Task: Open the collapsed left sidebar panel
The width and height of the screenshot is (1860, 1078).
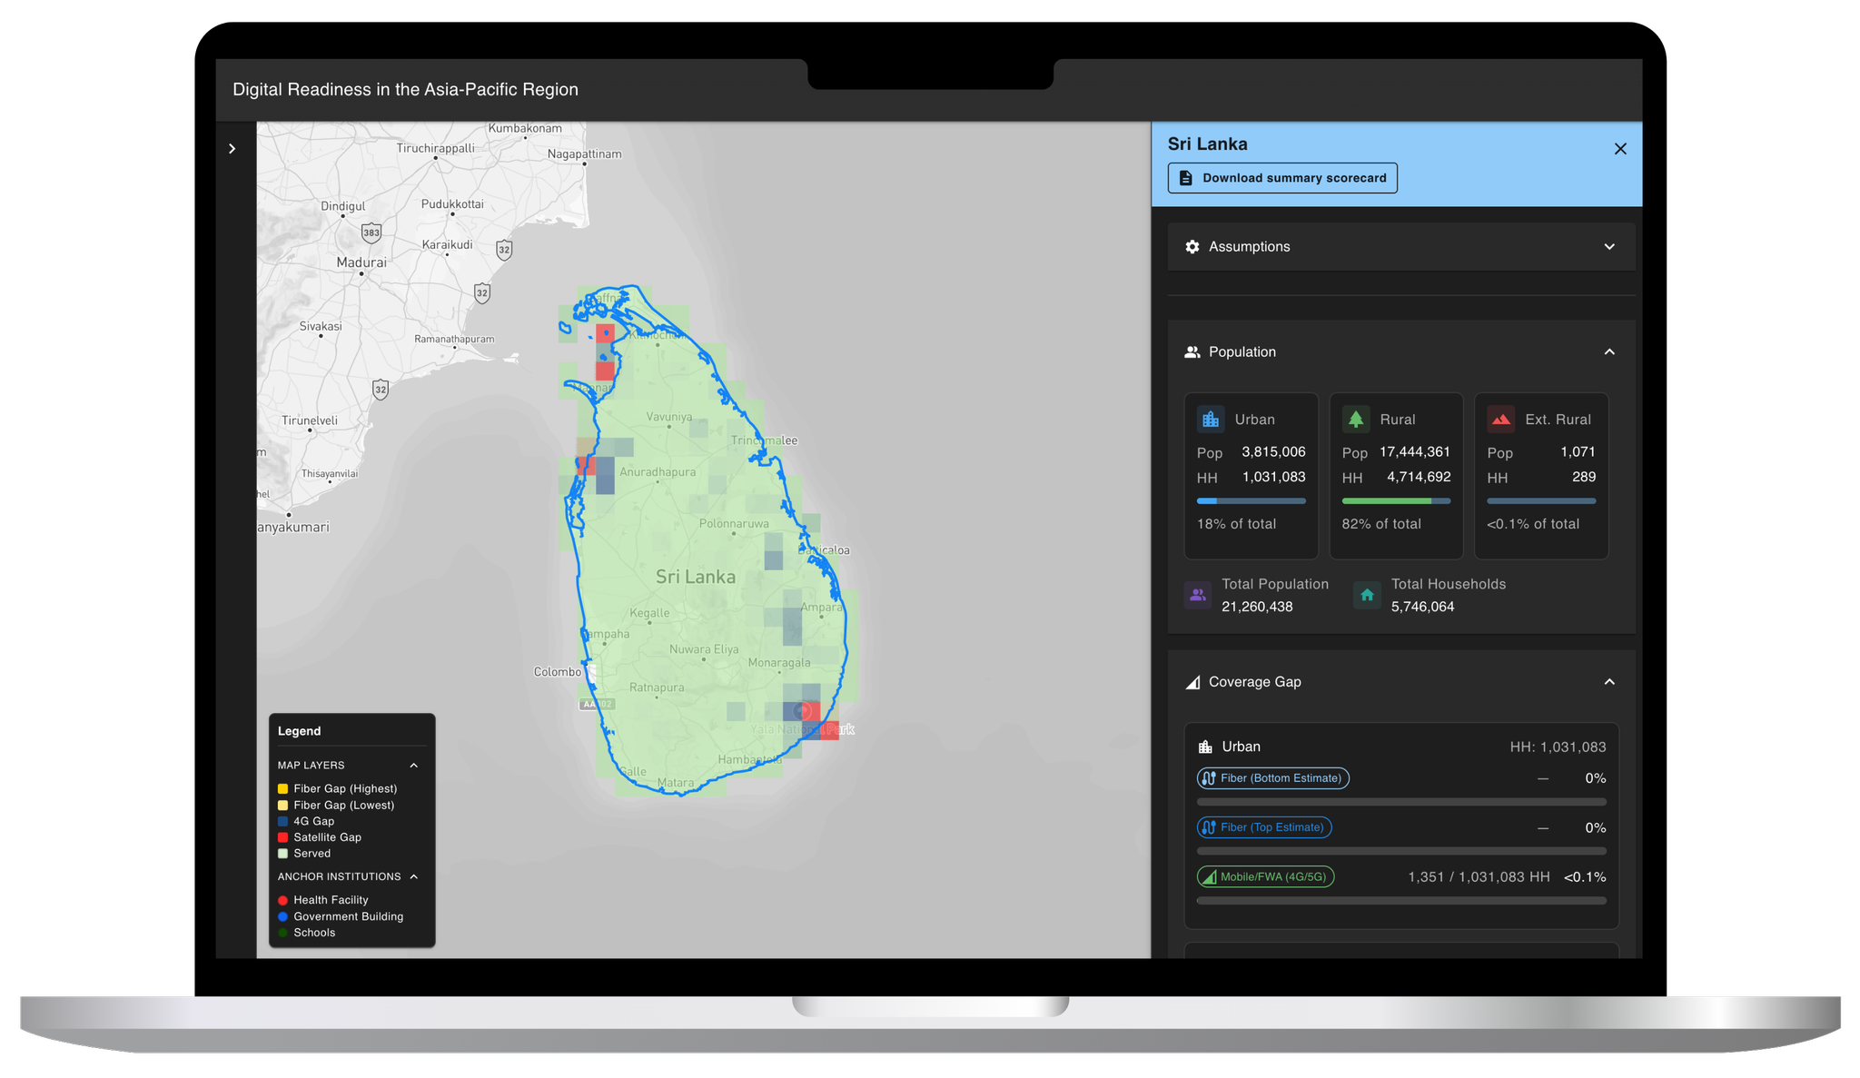Action: coord(232,148)
